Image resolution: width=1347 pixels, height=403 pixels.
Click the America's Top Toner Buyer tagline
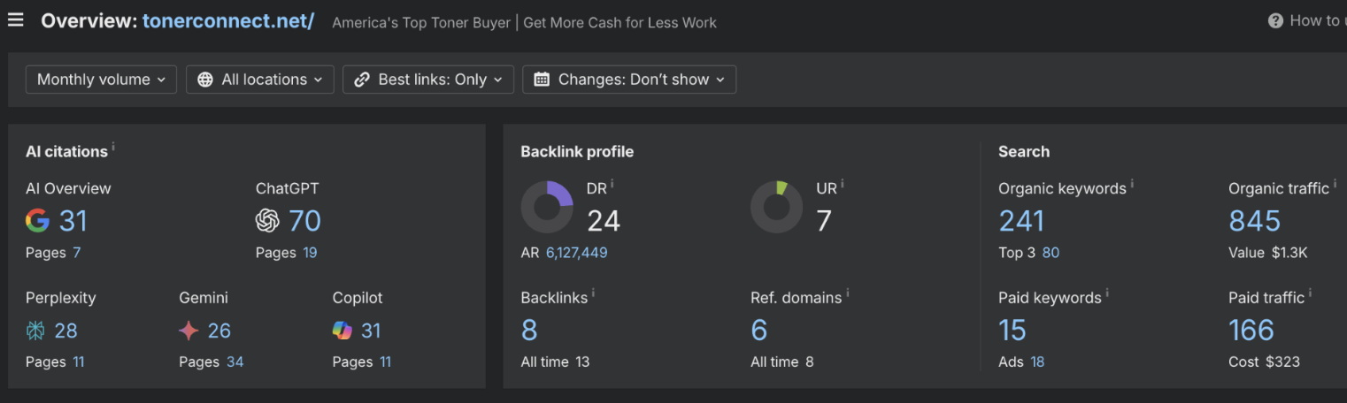pyautogui.click(x=525, y=23)
